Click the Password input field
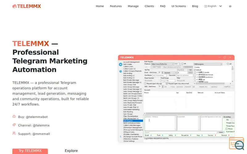The image size is (247, 154). (x=185, y=75)
